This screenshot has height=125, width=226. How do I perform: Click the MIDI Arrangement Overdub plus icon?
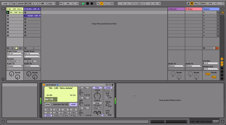[x=98, y=3]
